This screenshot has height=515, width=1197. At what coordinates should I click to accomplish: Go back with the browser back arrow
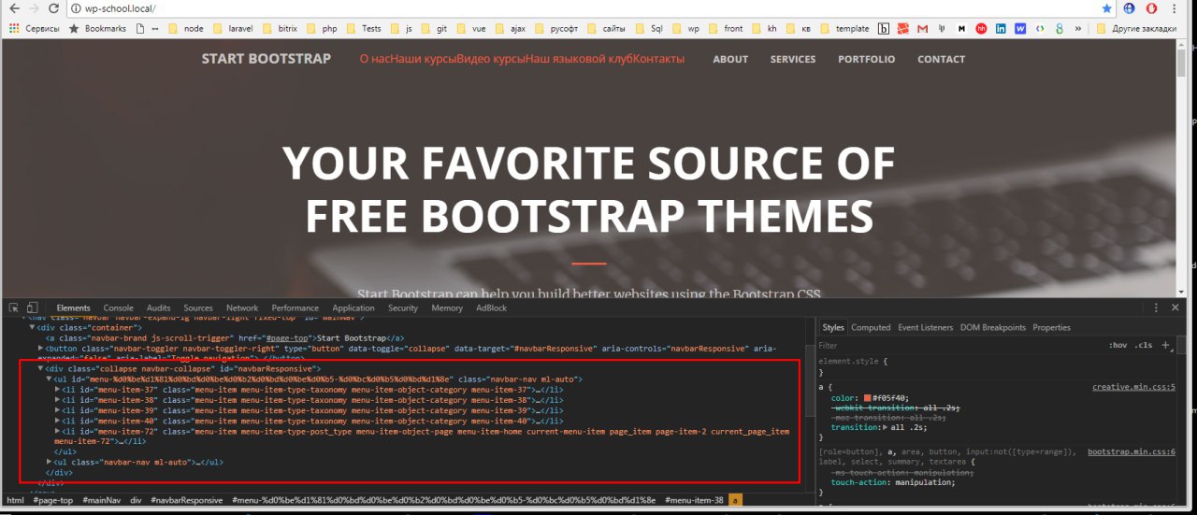tap(13, 8)
